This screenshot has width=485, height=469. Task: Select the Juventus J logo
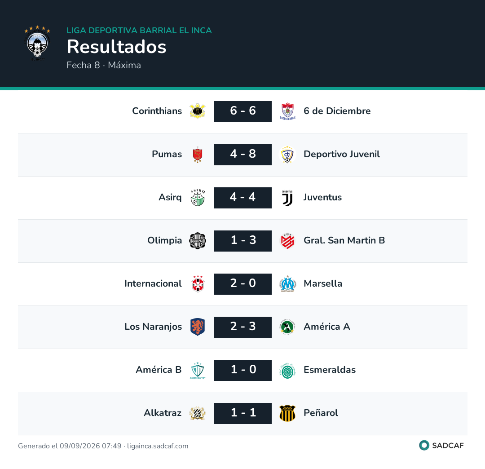click(288, 198)
